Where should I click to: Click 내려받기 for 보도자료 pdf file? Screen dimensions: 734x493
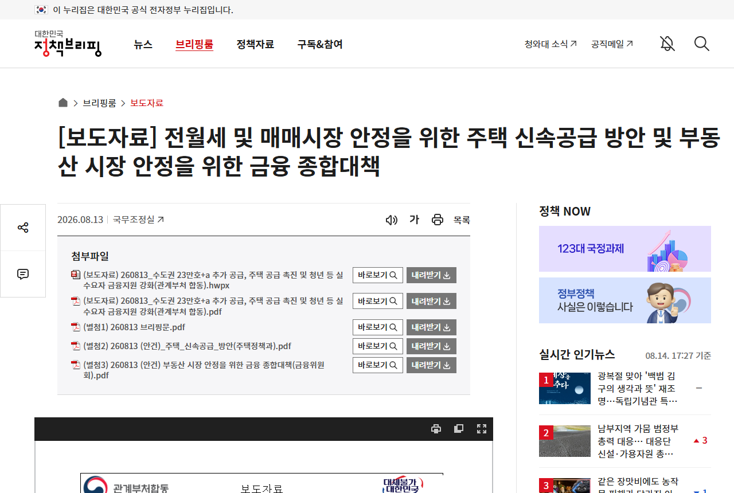click(431, 301)
